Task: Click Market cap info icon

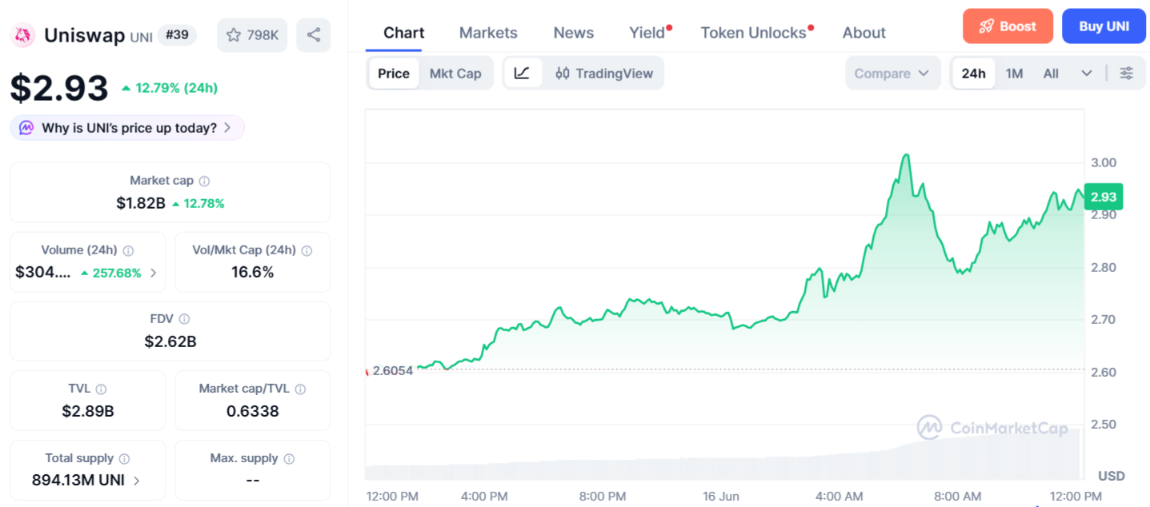Action: tap(204, 182)
